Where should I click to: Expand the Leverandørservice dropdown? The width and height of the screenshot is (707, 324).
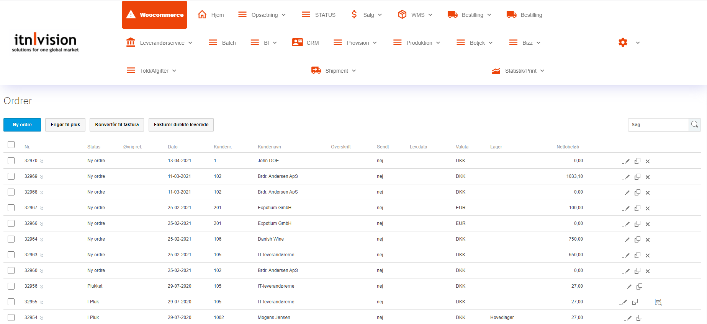click(159, 43)
